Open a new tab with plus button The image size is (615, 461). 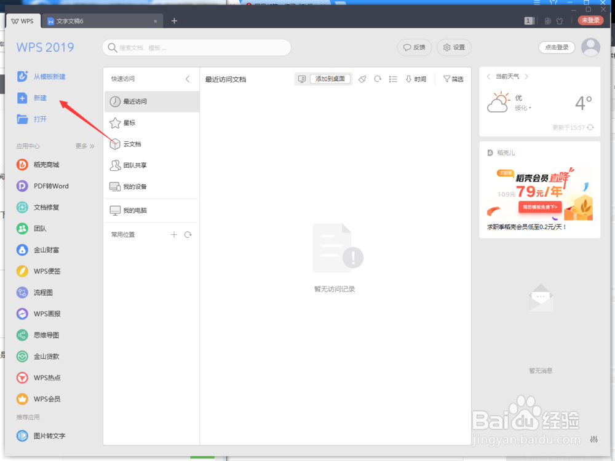point(174,21)
